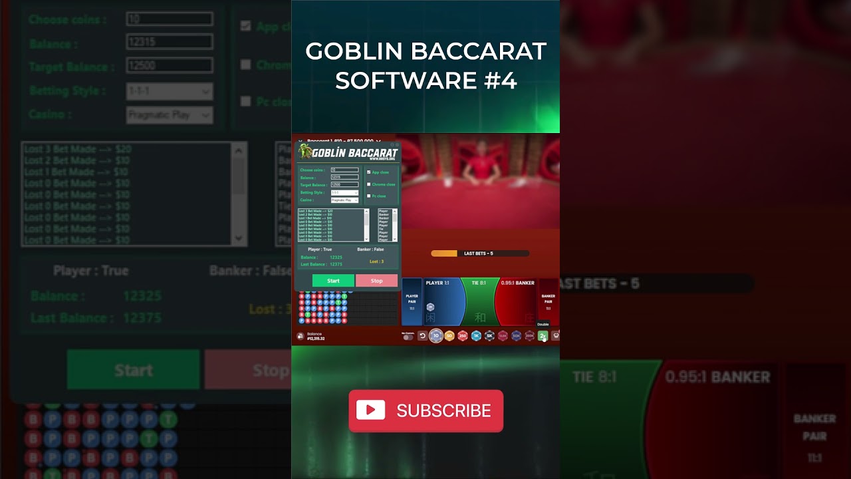
Task: Click the balance wallet icon
Action: tap(300, 336)
